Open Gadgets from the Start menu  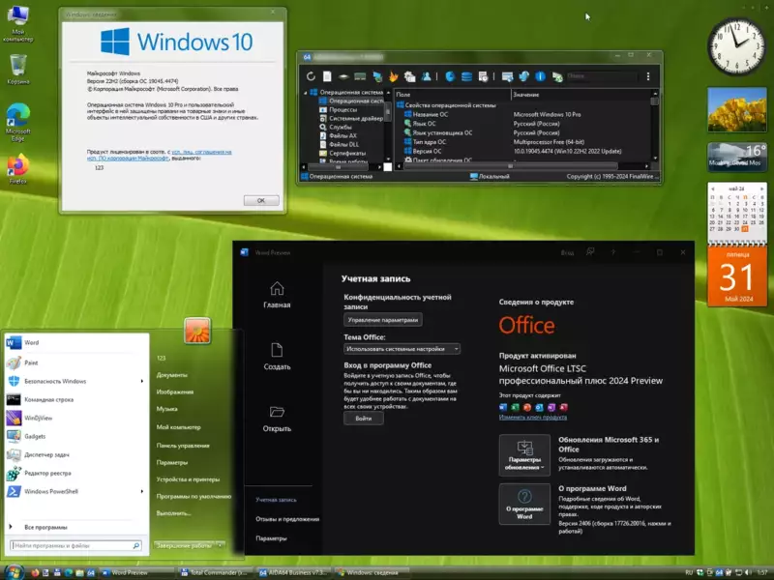tap(76, 436)
